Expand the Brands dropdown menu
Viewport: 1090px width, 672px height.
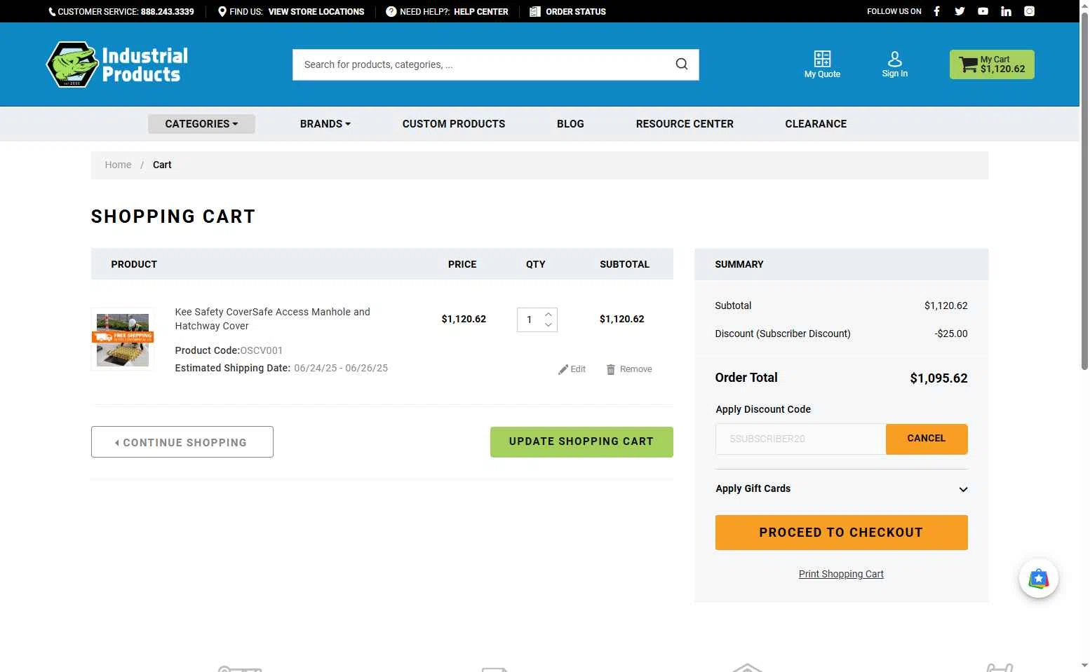[x=325, y=124]
